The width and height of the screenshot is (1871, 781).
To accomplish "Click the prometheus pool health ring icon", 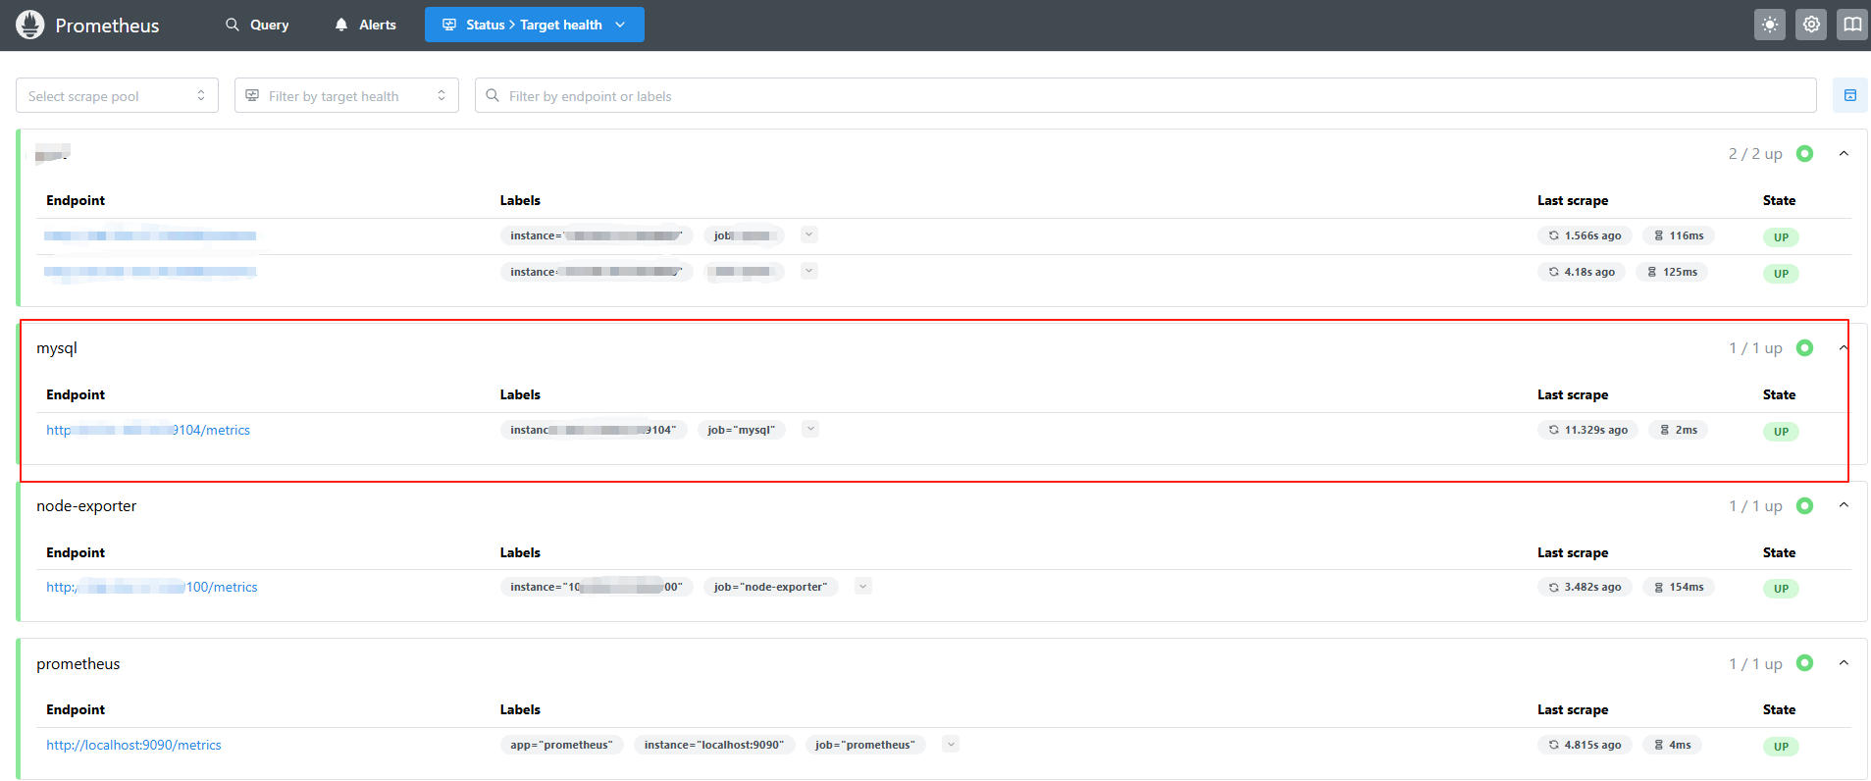I will point(1804,663).
